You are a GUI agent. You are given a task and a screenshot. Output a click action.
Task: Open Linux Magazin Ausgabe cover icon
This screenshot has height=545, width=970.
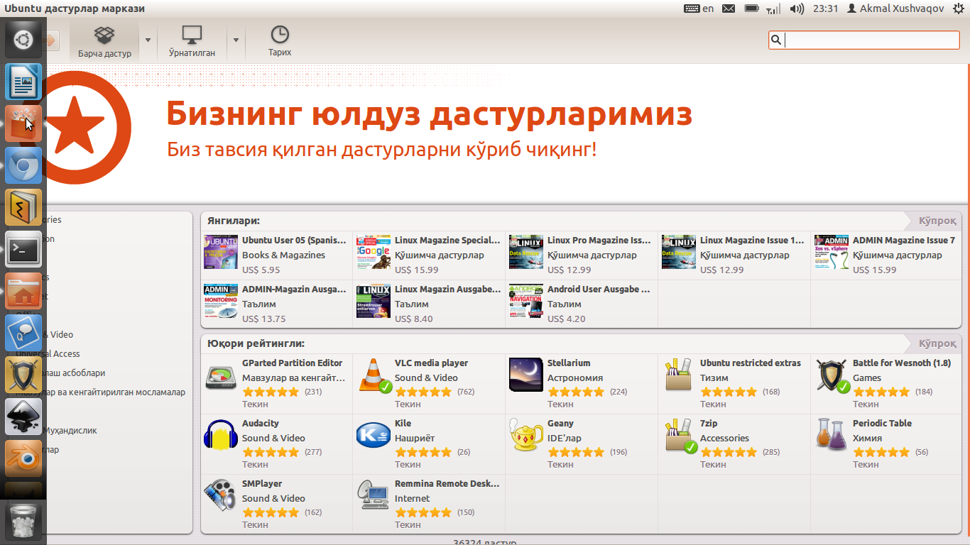(x=374, y=301)
